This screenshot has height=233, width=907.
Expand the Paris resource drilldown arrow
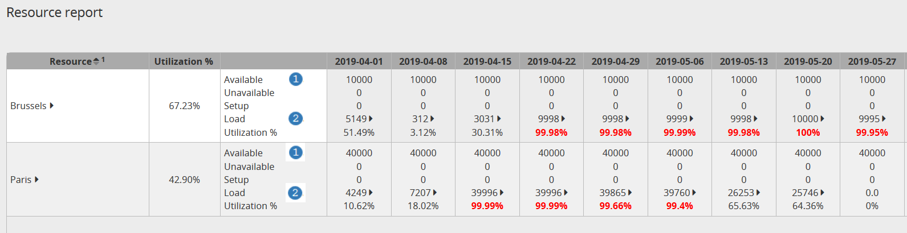click(36, 180)
